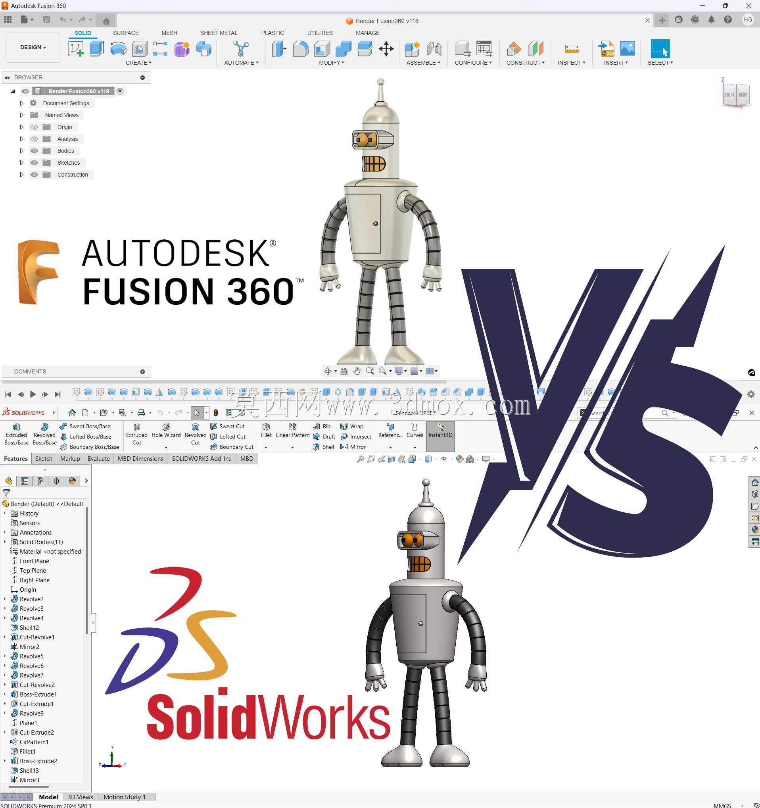Click the Hole tool in Fusion toolbar

(139, 49)
